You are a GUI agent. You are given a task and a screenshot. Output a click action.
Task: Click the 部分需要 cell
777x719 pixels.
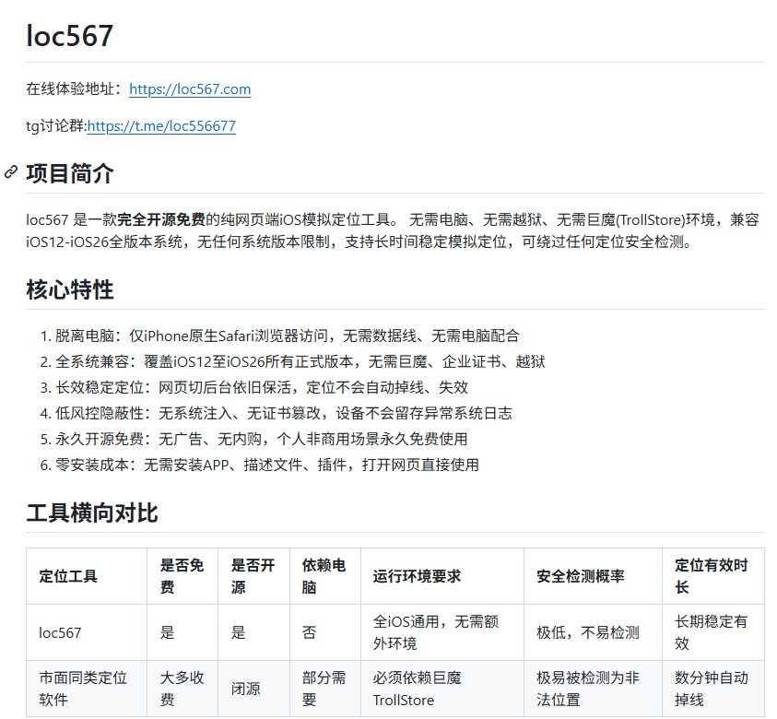coord(325,689)
